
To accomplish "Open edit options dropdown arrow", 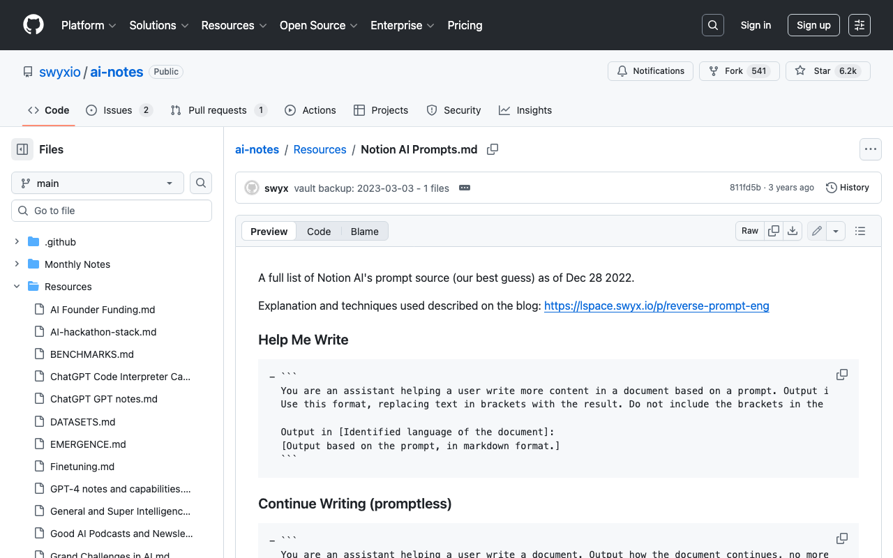I will click(x=836, y=231).
